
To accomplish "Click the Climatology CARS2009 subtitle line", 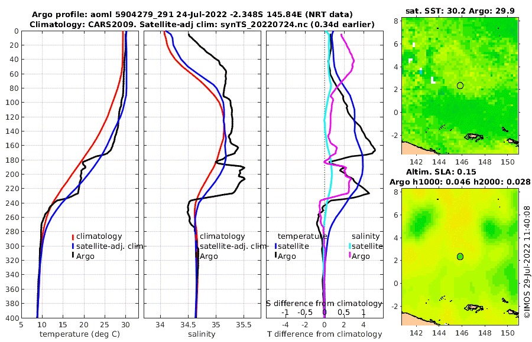I will coord(202,24).
